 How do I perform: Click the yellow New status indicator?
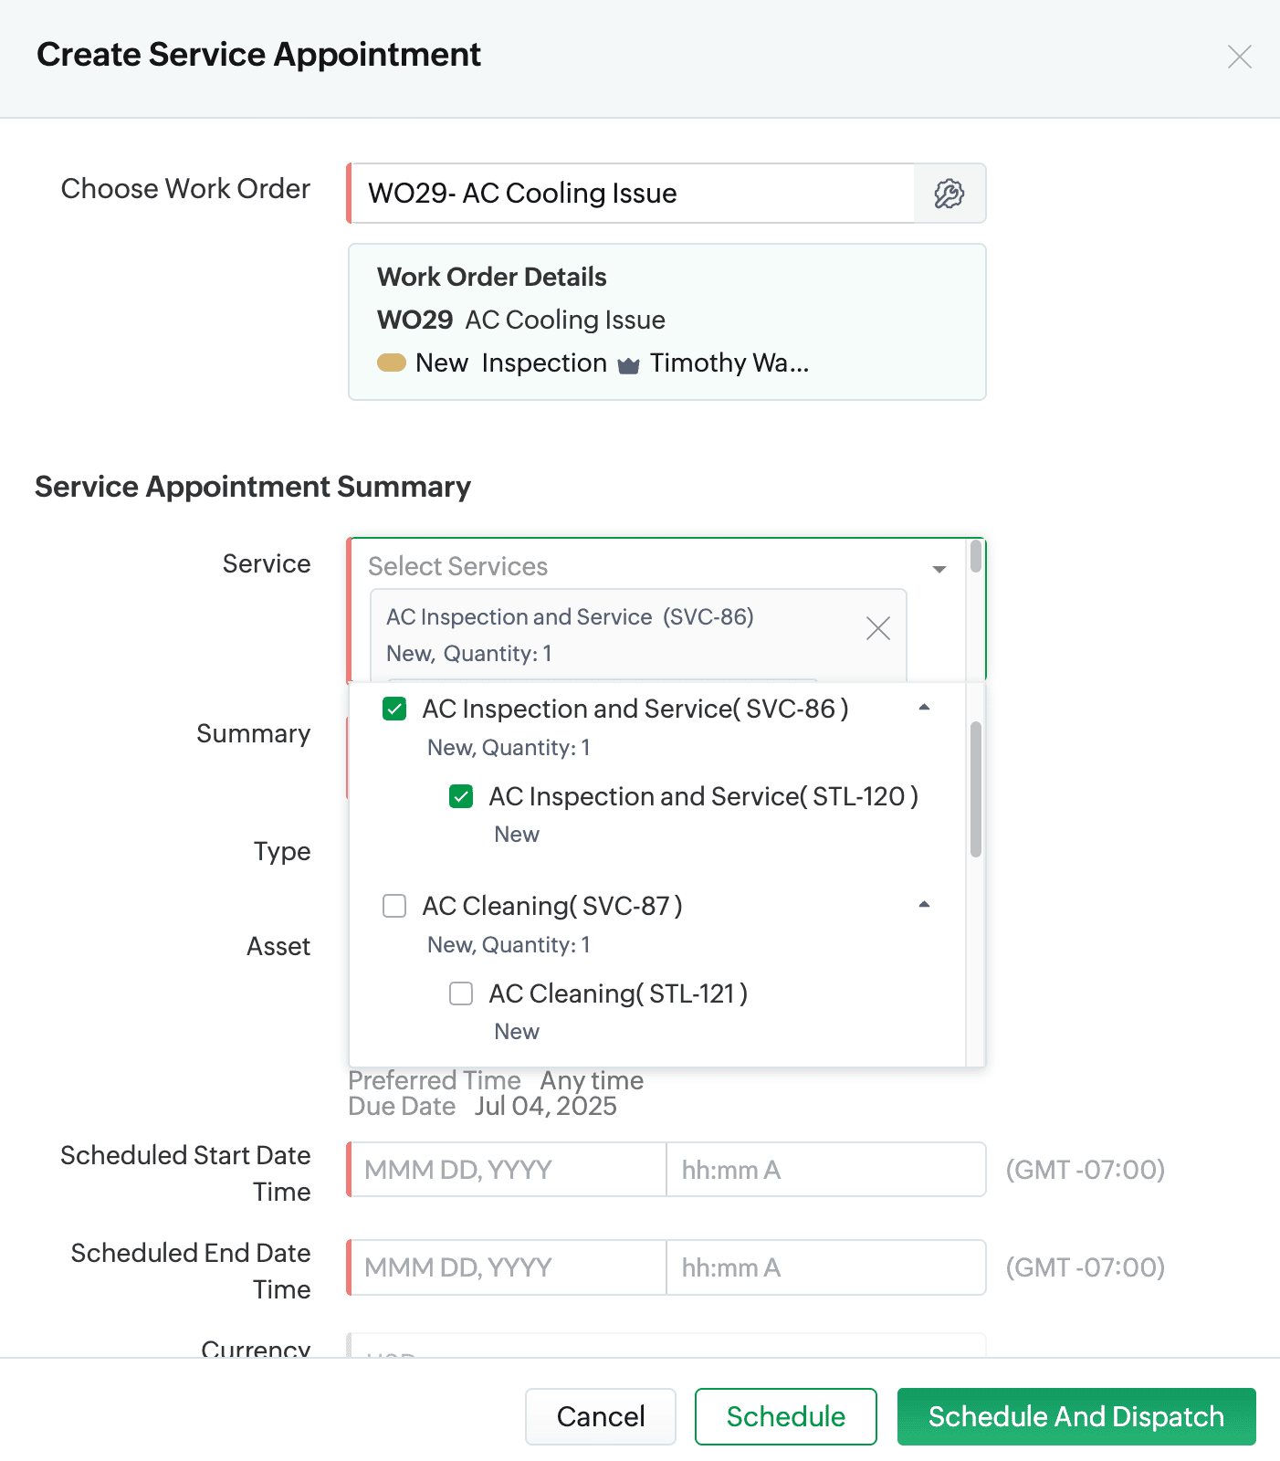click(392, 363)
